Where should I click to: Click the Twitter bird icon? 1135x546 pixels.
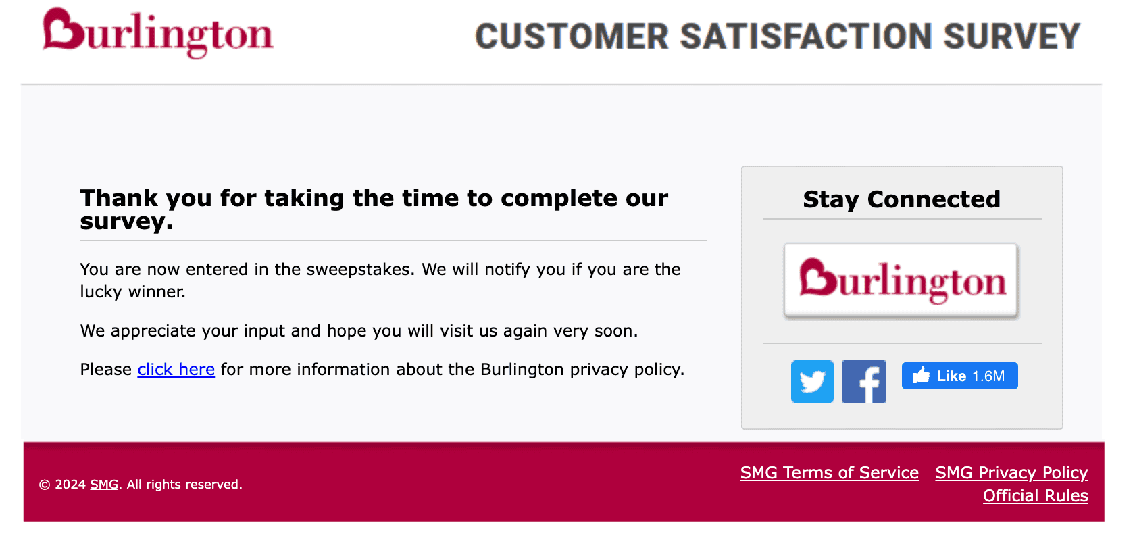pos(812,382)
